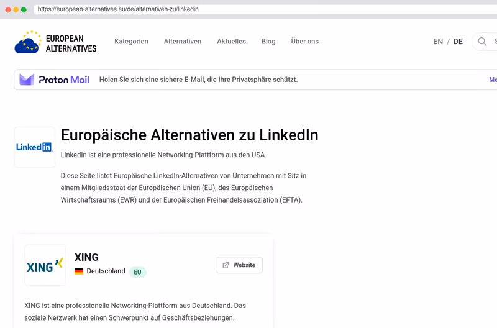Click the yellow macOS minimize window button
The image size is (497, 328).
point(16,10)
